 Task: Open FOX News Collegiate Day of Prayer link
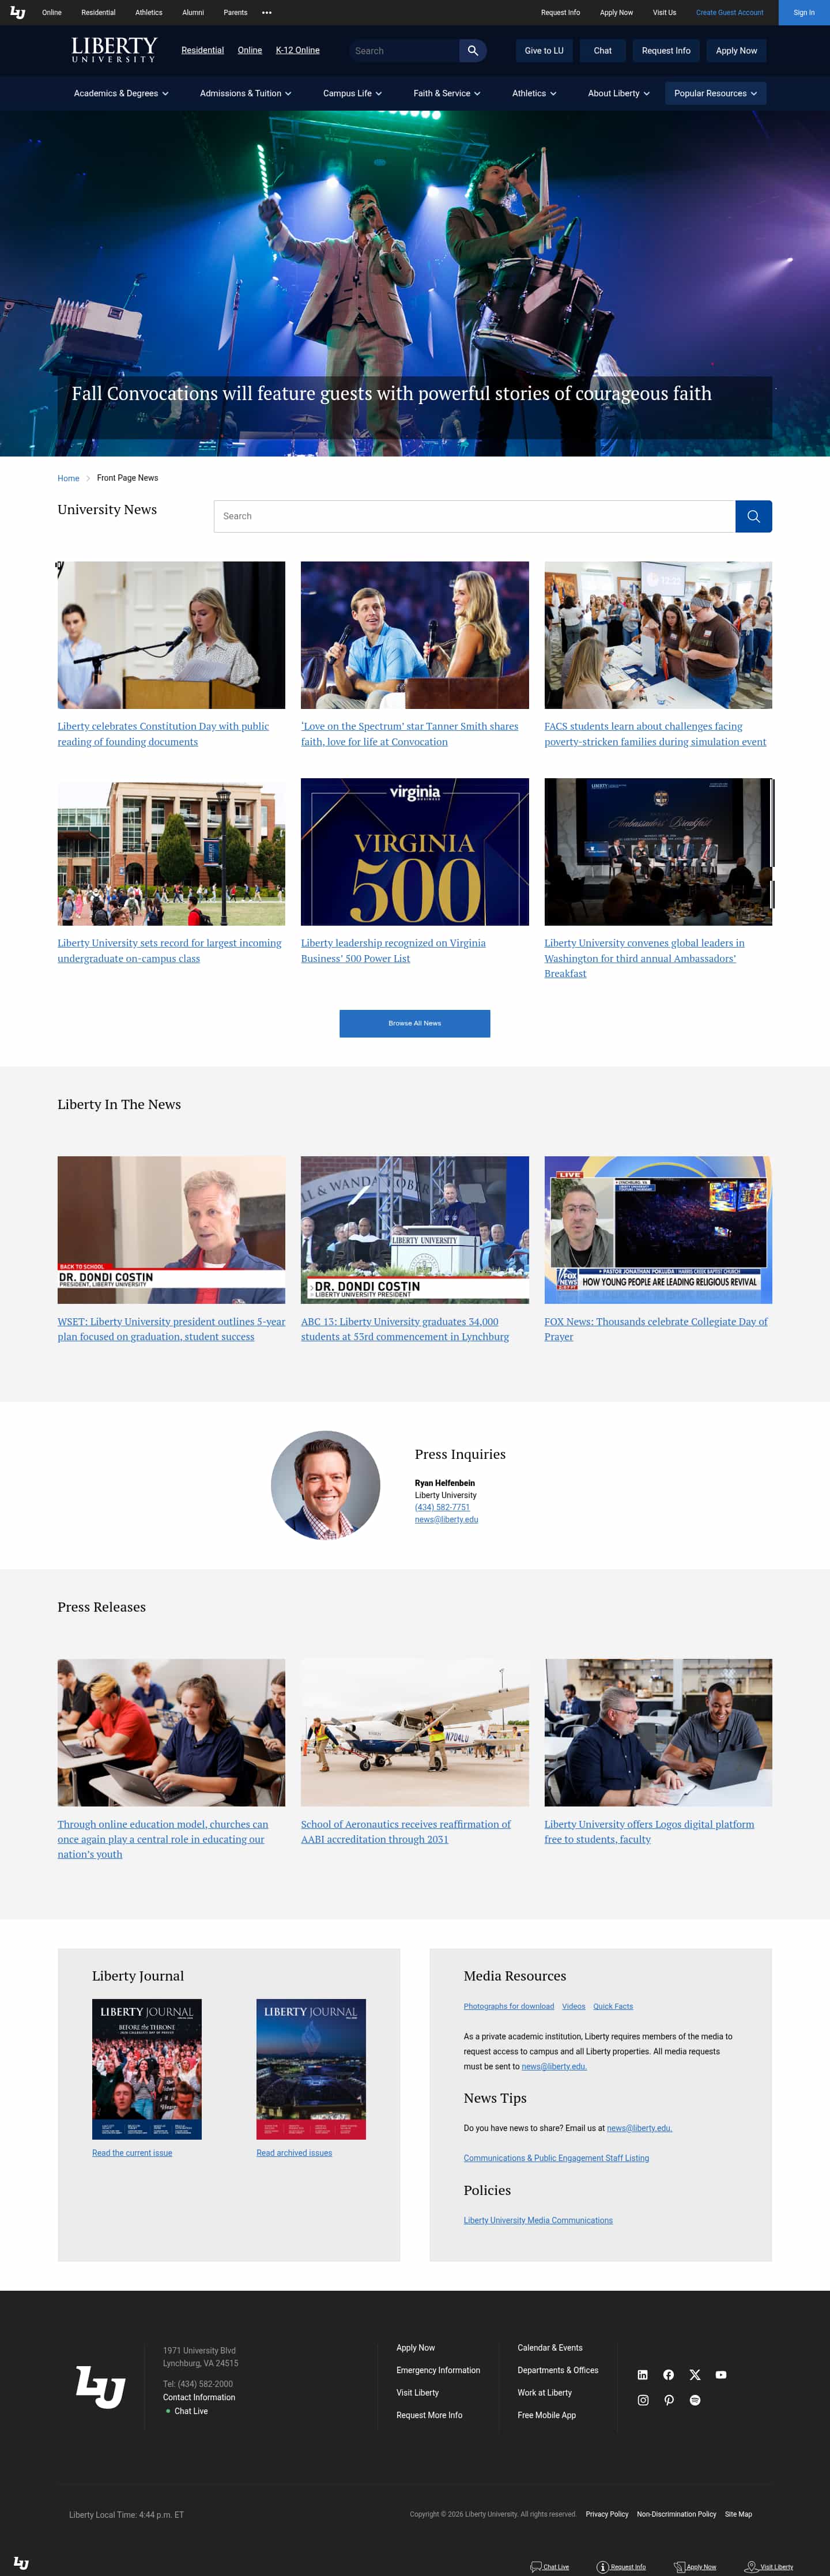point(656,1329)
